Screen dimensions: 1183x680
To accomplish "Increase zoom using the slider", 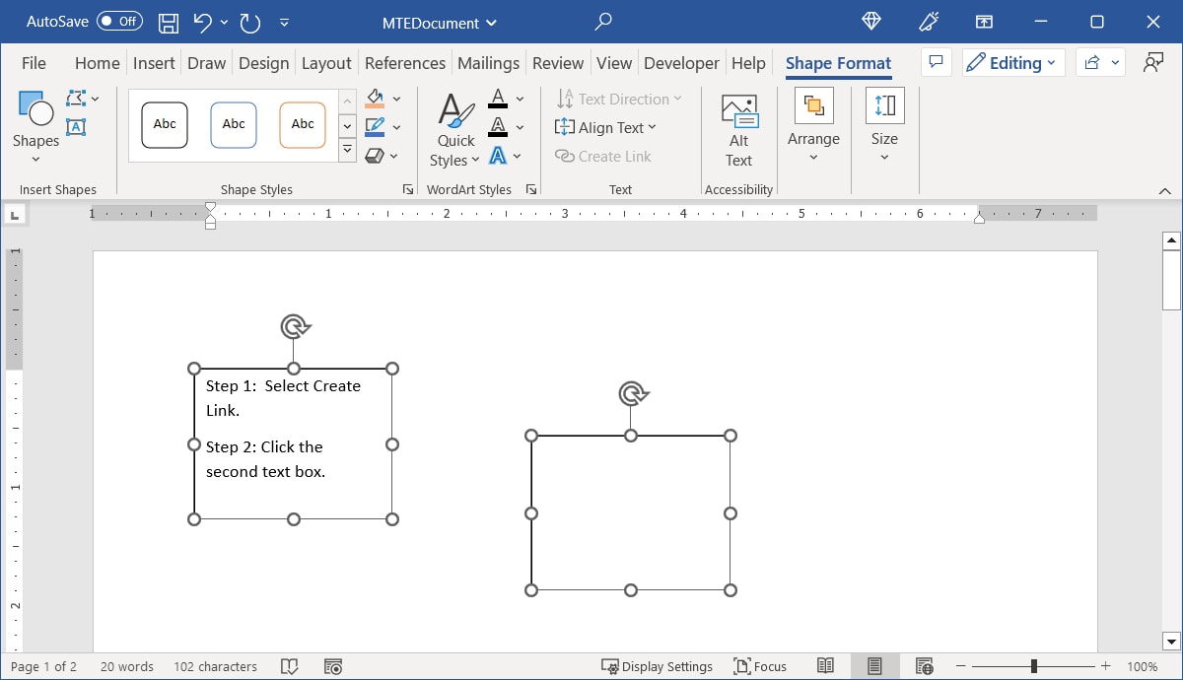I will (x=1104, y=665).
